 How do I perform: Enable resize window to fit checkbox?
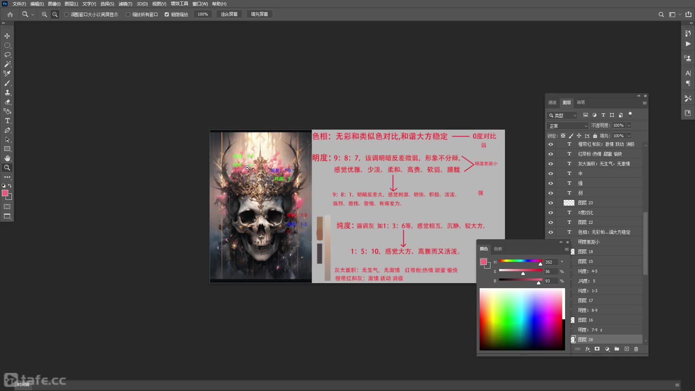pos(67,14)
